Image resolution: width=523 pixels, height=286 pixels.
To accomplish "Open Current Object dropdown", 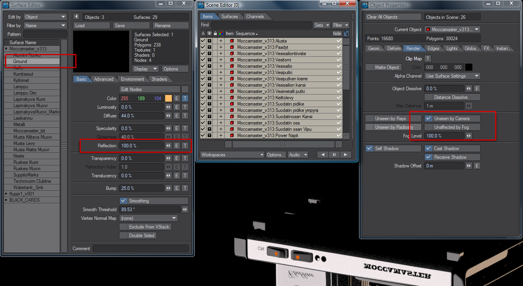I will 452,30.
